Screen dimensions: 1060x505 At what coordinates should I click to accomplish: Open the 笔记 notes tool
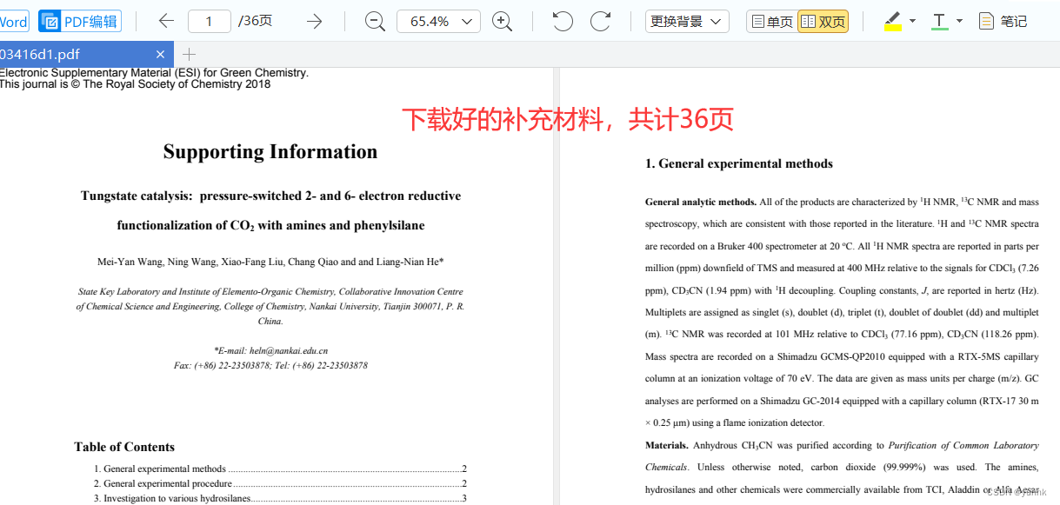coord(1003,21)
